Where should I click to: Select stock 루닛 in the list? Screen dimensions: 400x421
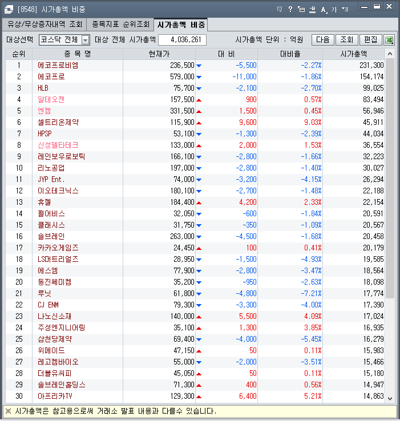[x=45, y=293]
